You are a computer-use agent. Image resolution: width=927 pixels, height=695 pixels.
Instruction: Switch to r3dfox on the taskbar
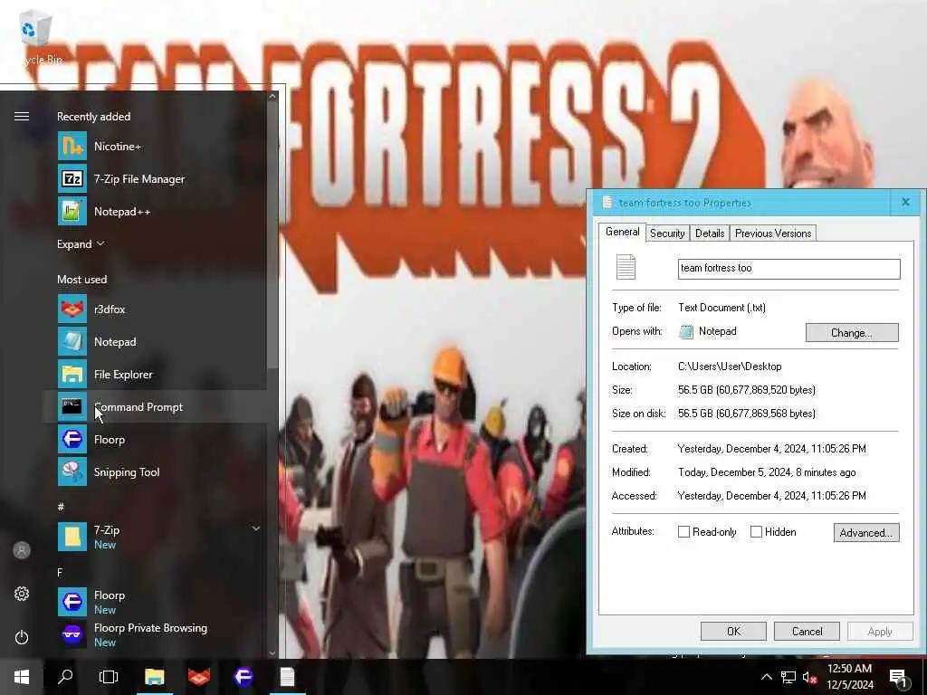coord(199,677)
